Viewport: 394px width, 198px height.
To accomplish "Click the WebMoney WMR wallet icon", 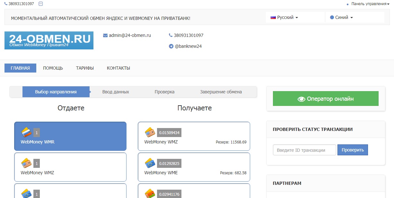I will [26, 132].
